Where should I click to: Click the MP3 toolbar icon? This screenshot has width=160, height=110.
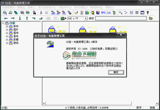[x=103, y=13]
